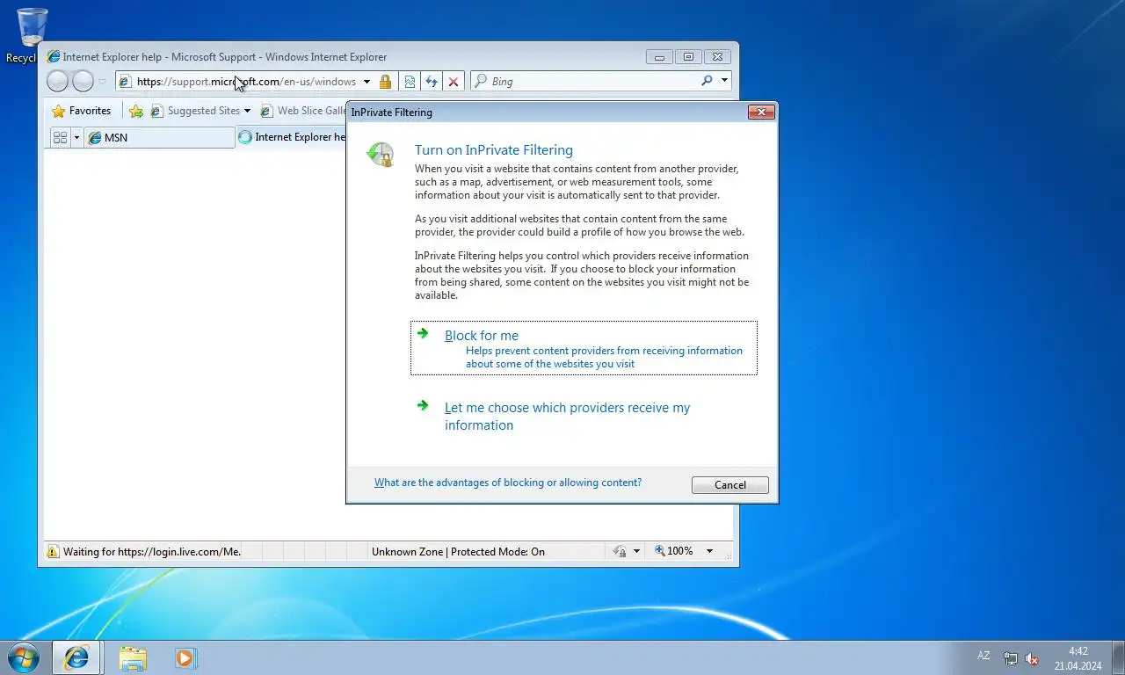Click the status bar warning icon
1125x675 pixels.
coord(53,551)
